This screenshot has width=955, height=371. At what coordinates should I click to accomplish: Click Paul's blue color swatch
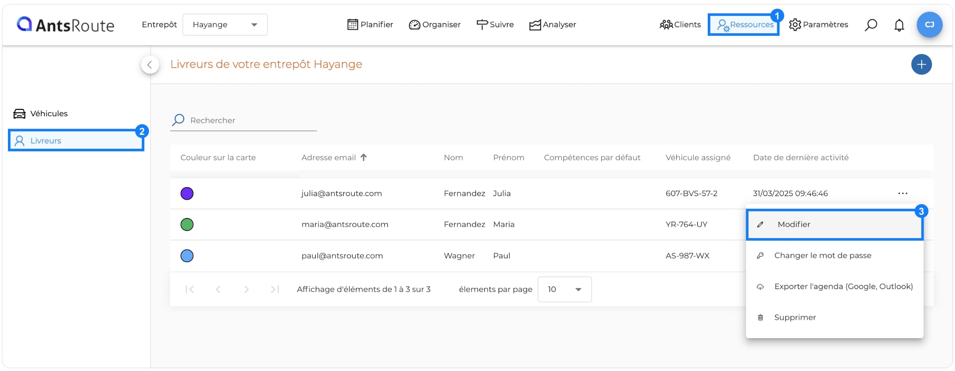(x=187, y=256)
